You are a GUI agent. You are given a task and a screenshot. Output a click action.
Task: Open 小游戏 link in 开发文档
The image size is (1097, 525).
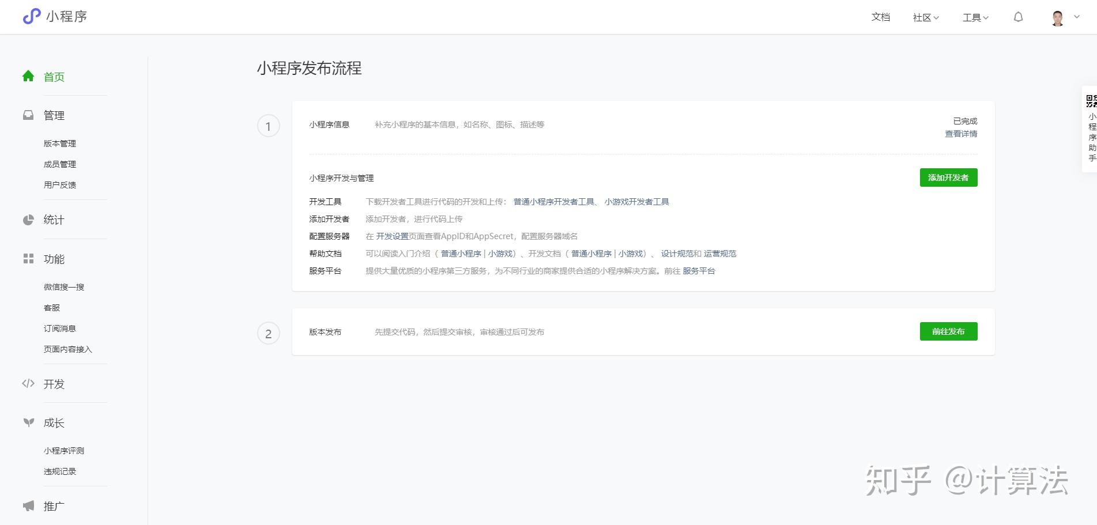[x=631, y=254]
